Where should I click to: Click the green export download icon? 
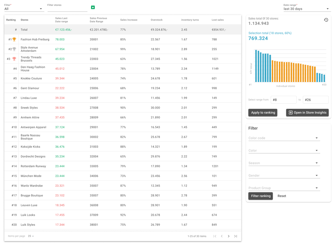click(x=93, y=7)
